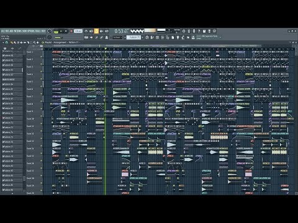Toggle auto-scroll arrow icon
The image size is (298, 223).
[91, 37]
